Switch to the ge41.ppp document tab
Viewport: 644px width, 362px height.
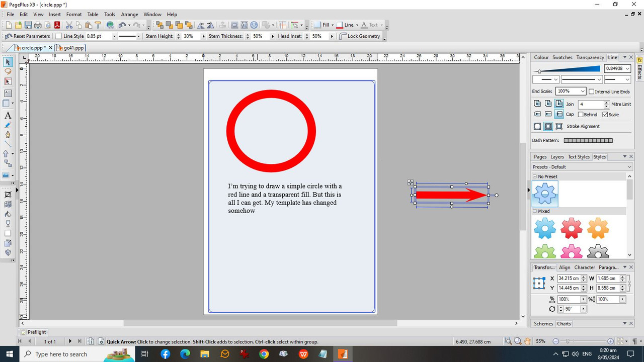tap(70, 48)
